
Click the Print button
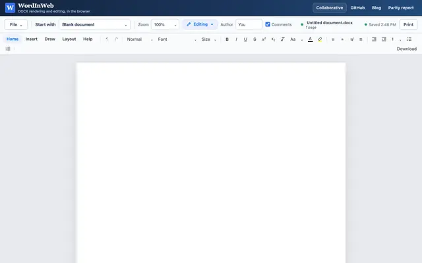(408, 24)
